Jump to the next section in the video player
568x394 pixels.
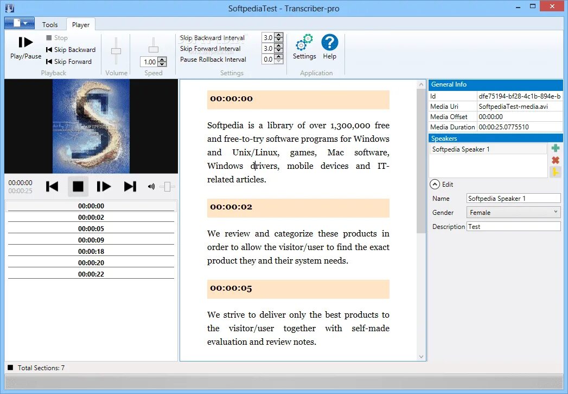pos(130,187)
